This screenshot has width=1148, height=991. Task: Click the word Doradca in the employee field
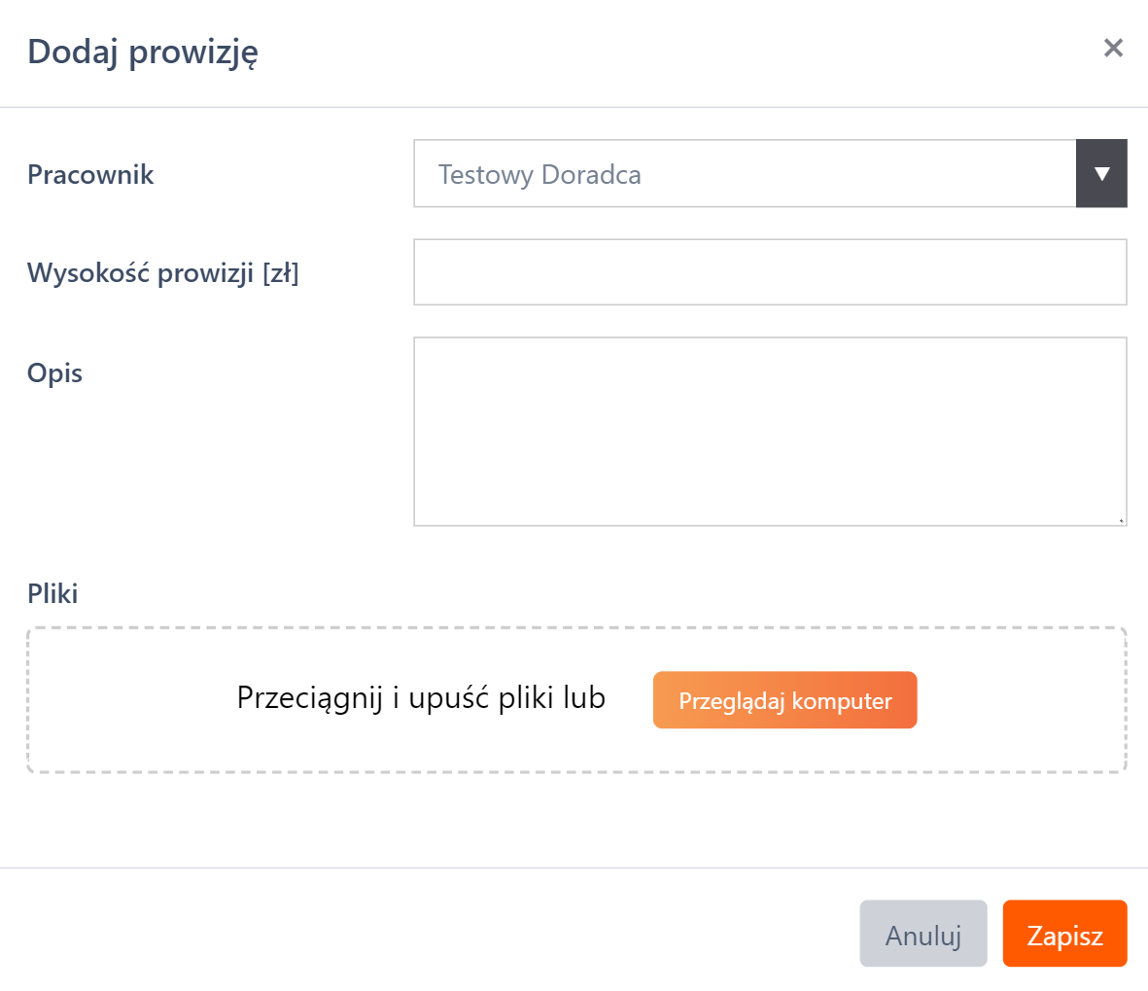click(x=591, y=175)
